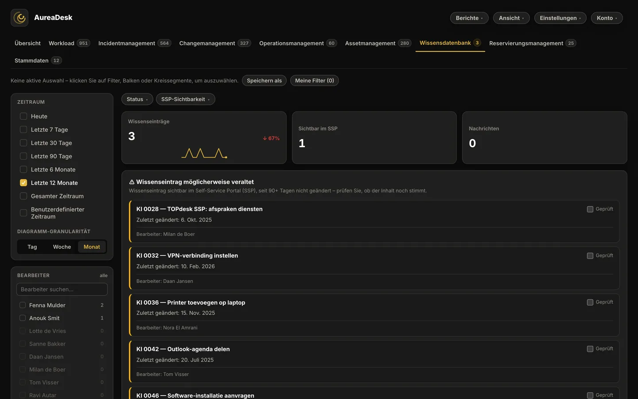
Task: Click the warning triangle beside 'Wissenseintrag möglicherweise veraltet'
Action: 132,182
